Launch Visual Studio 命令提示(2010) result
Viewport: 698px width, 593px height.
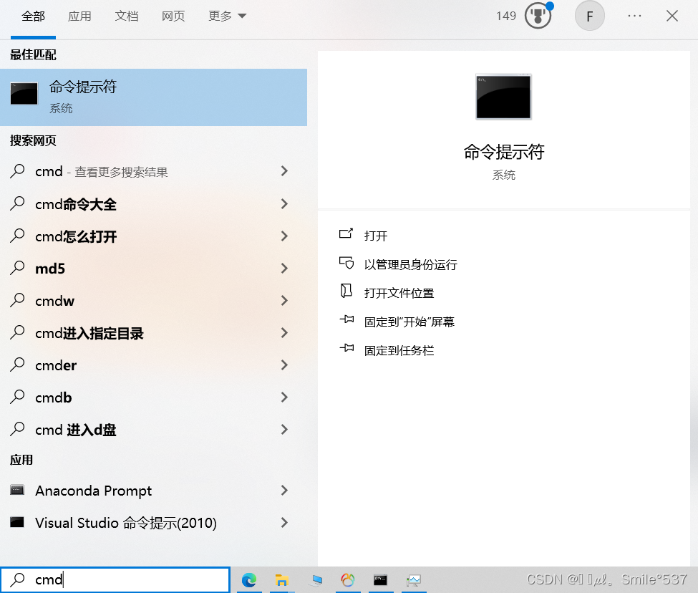pyautogui.click(x=154, y=523)
